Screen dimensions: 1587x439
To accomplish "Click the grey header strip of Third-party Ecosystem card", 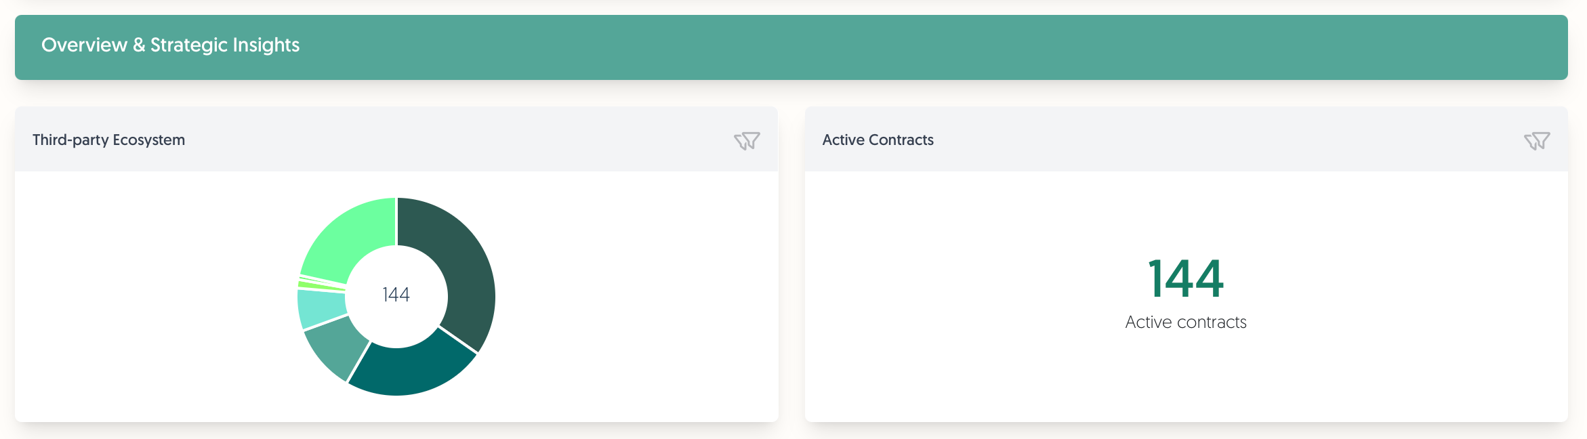I will point(396,139).
